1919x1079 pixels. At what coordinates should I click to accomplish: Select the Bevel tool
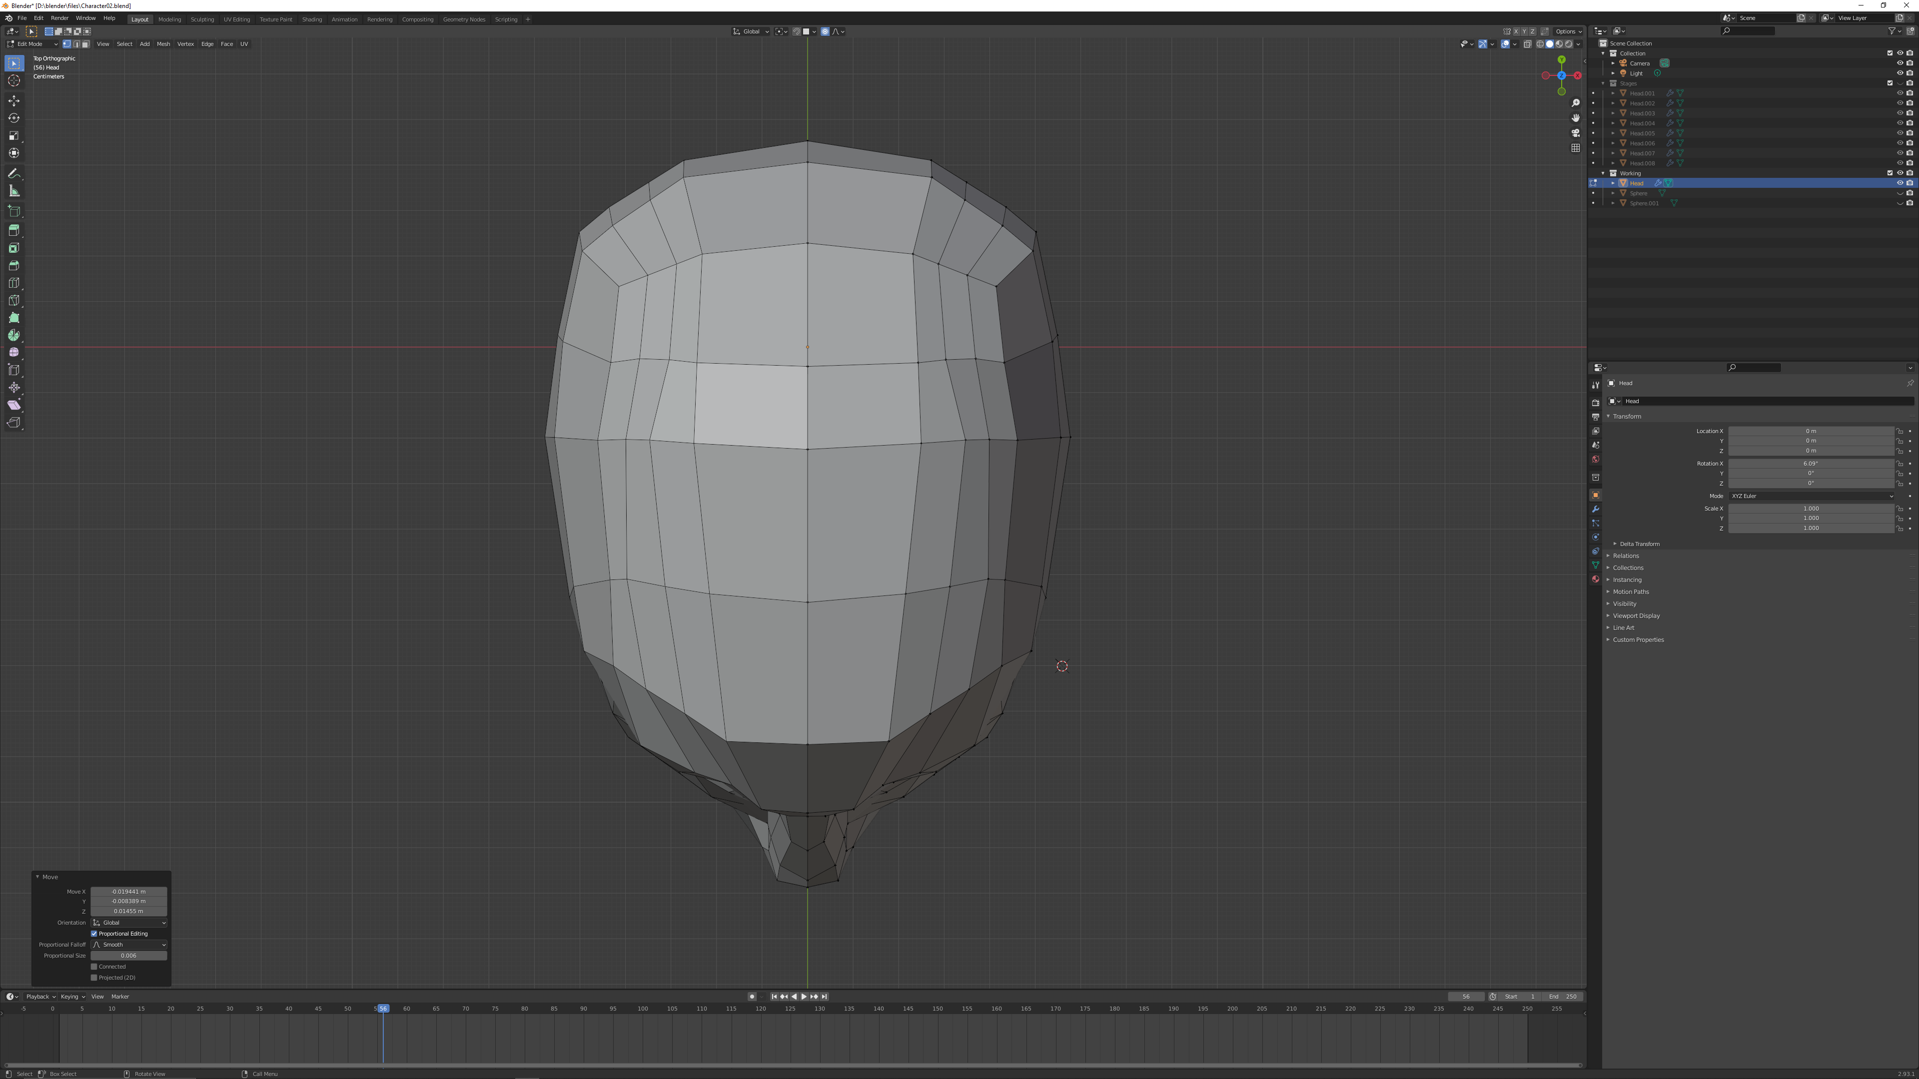point(14,265)
